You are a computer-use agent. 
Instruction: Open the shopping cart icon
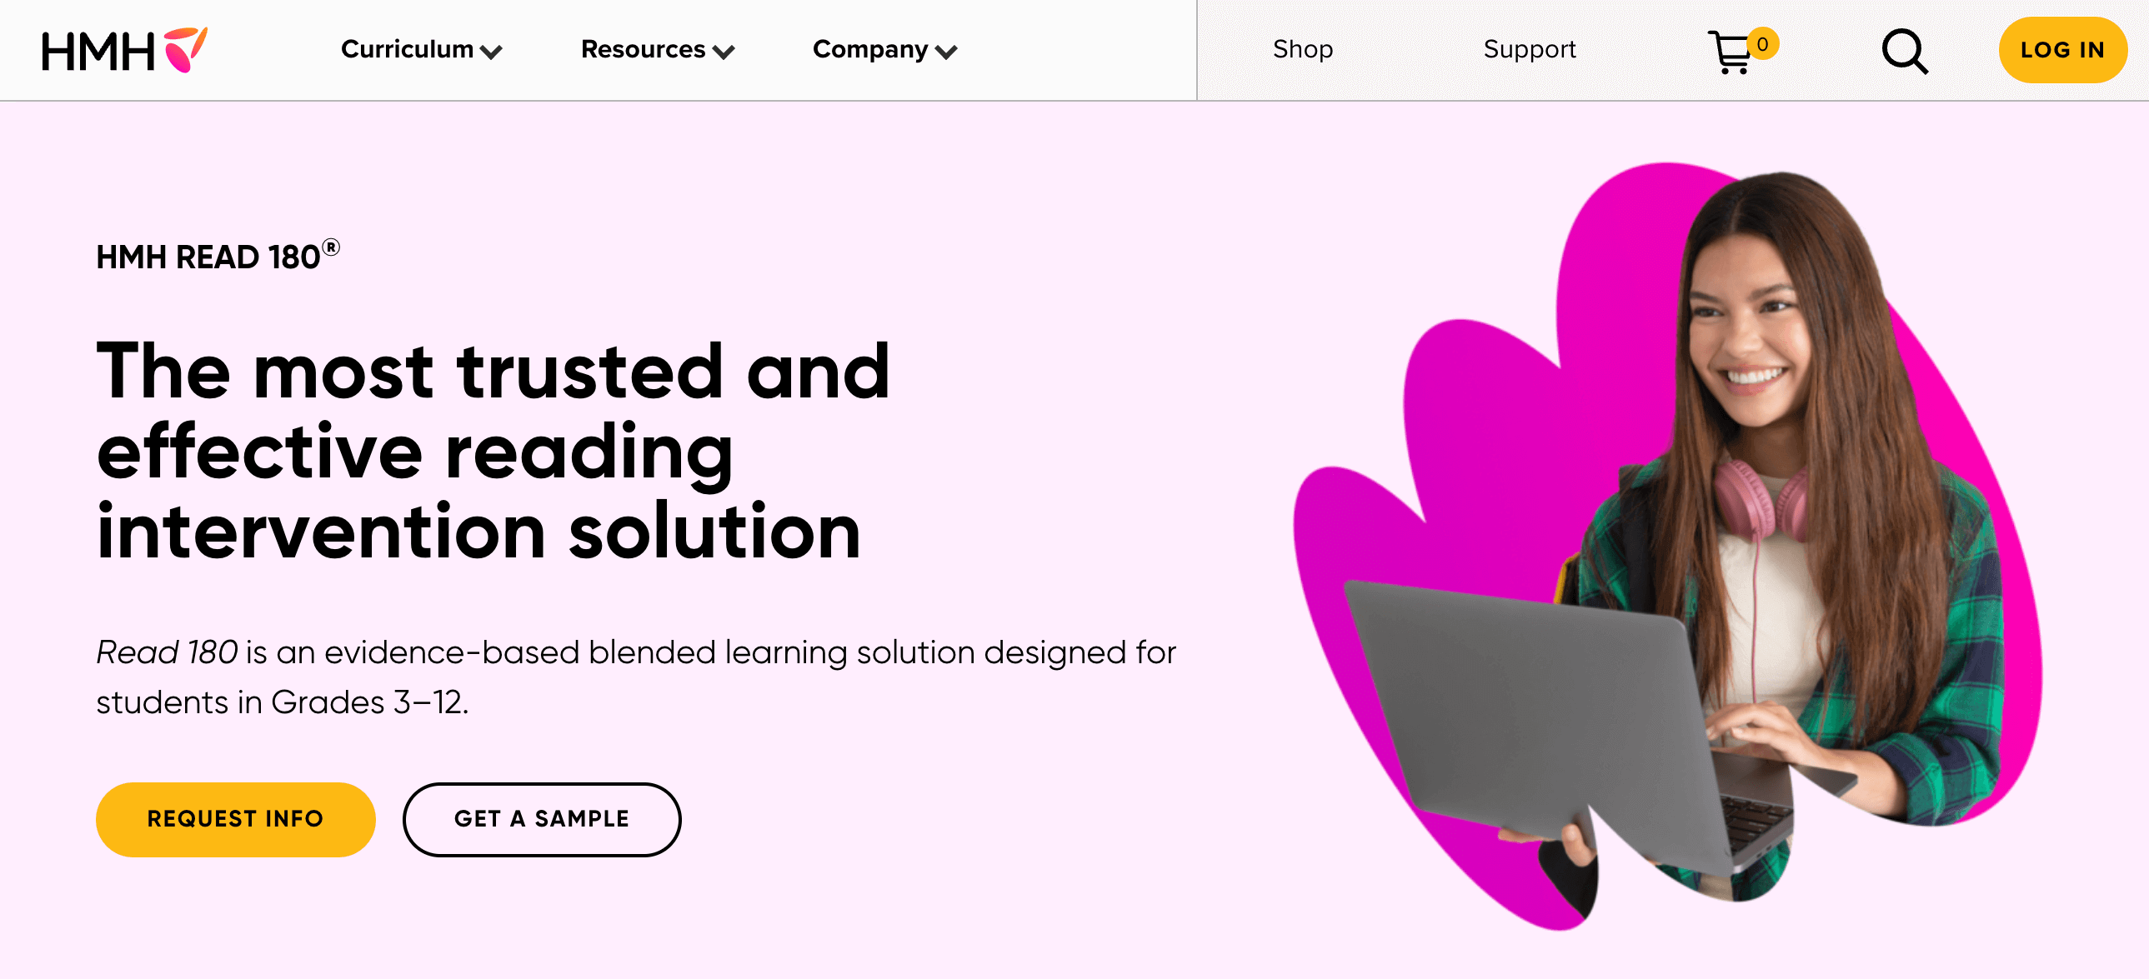tap(1731, 53)
